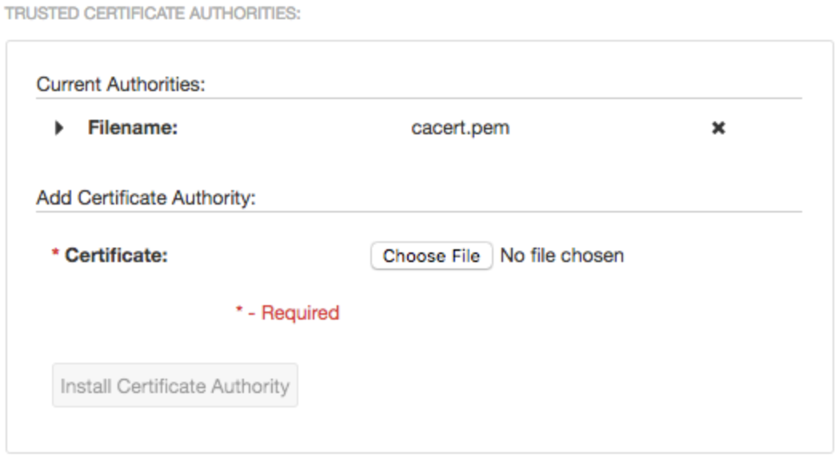Screen dimensions: 839x457
Task: Show cacert.pem details via disclosure arrow
Action: point(59,128)
